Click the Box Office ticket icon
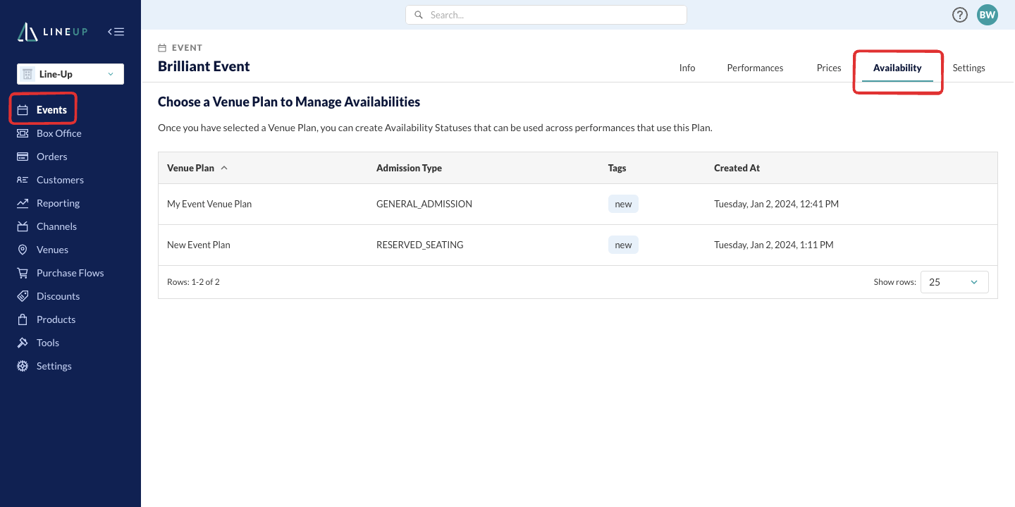This screenshot has height=507, width=1015. (x=23, y=133)
